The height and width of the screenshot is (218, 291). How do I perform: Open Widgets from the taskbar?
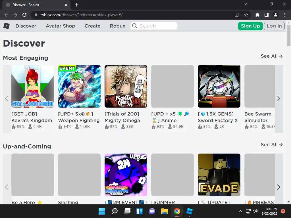139,211
